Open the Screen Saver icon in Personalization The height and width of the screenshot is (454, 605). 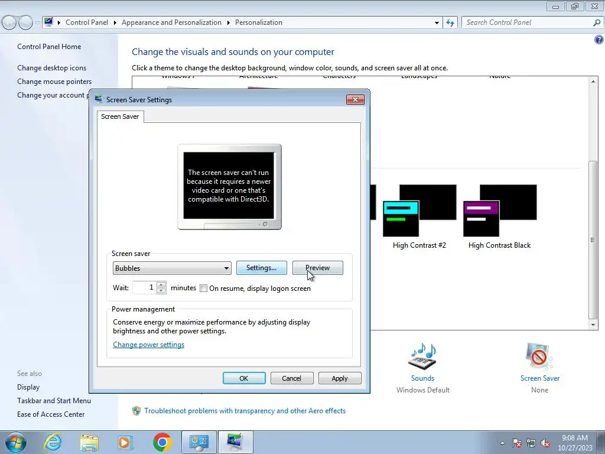click(x=539, y=356)
